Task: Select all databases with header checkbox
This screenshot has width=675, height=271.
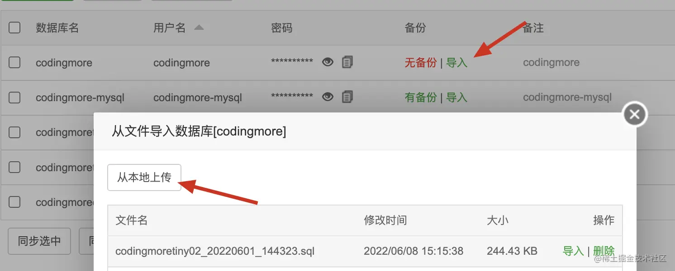Action: click(14, 28)
